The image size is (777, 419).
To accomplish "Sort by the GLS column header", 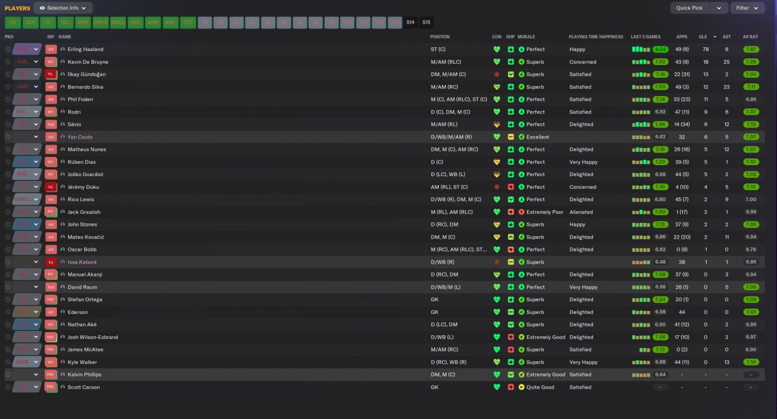I will tap(703, 36).
